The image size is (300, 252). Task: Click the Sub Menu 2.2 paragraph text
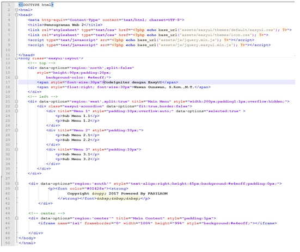tap(76, 140)
